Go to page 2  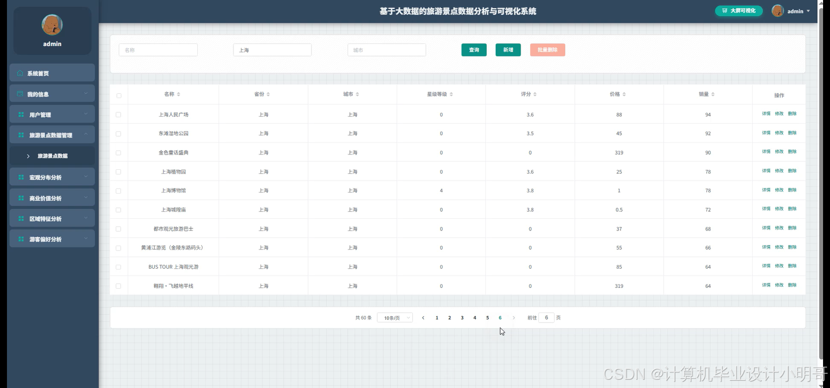[x=449, y=318]
